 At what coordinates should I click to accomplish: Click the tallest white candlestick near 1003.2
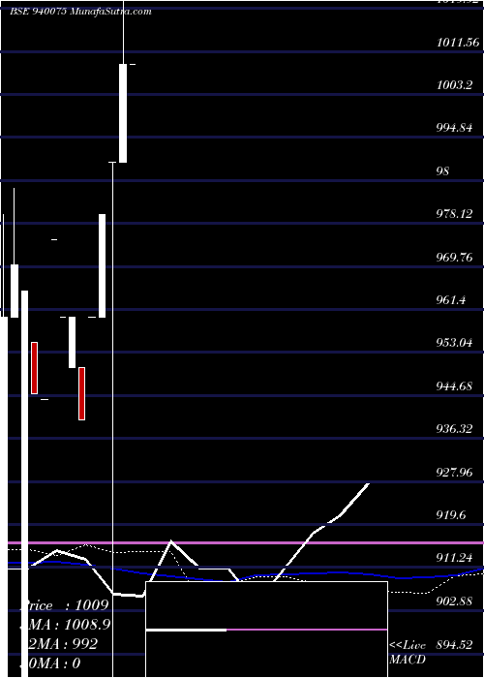pos(123,113)
